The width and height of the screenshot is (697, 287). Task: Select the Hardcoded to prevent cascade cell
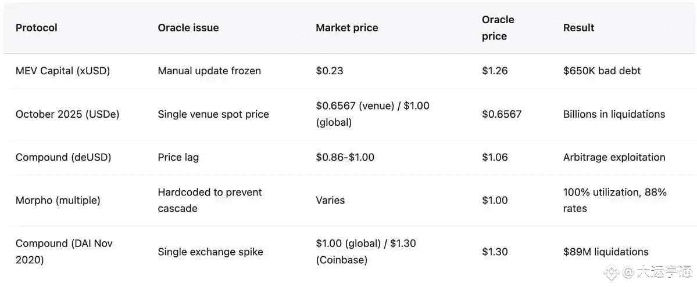tap(209, 200)
